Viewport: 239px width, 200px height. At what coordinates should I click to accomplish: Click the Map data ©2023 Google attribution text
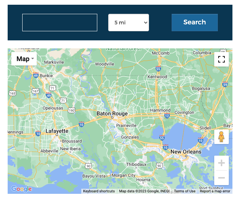point(144,191)
